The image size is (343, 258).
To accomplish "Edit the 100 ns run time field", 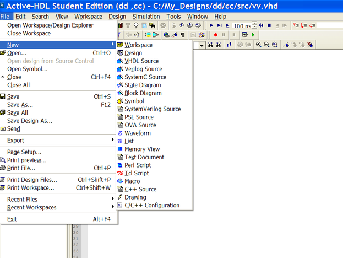I will click(x=242, y=25).
